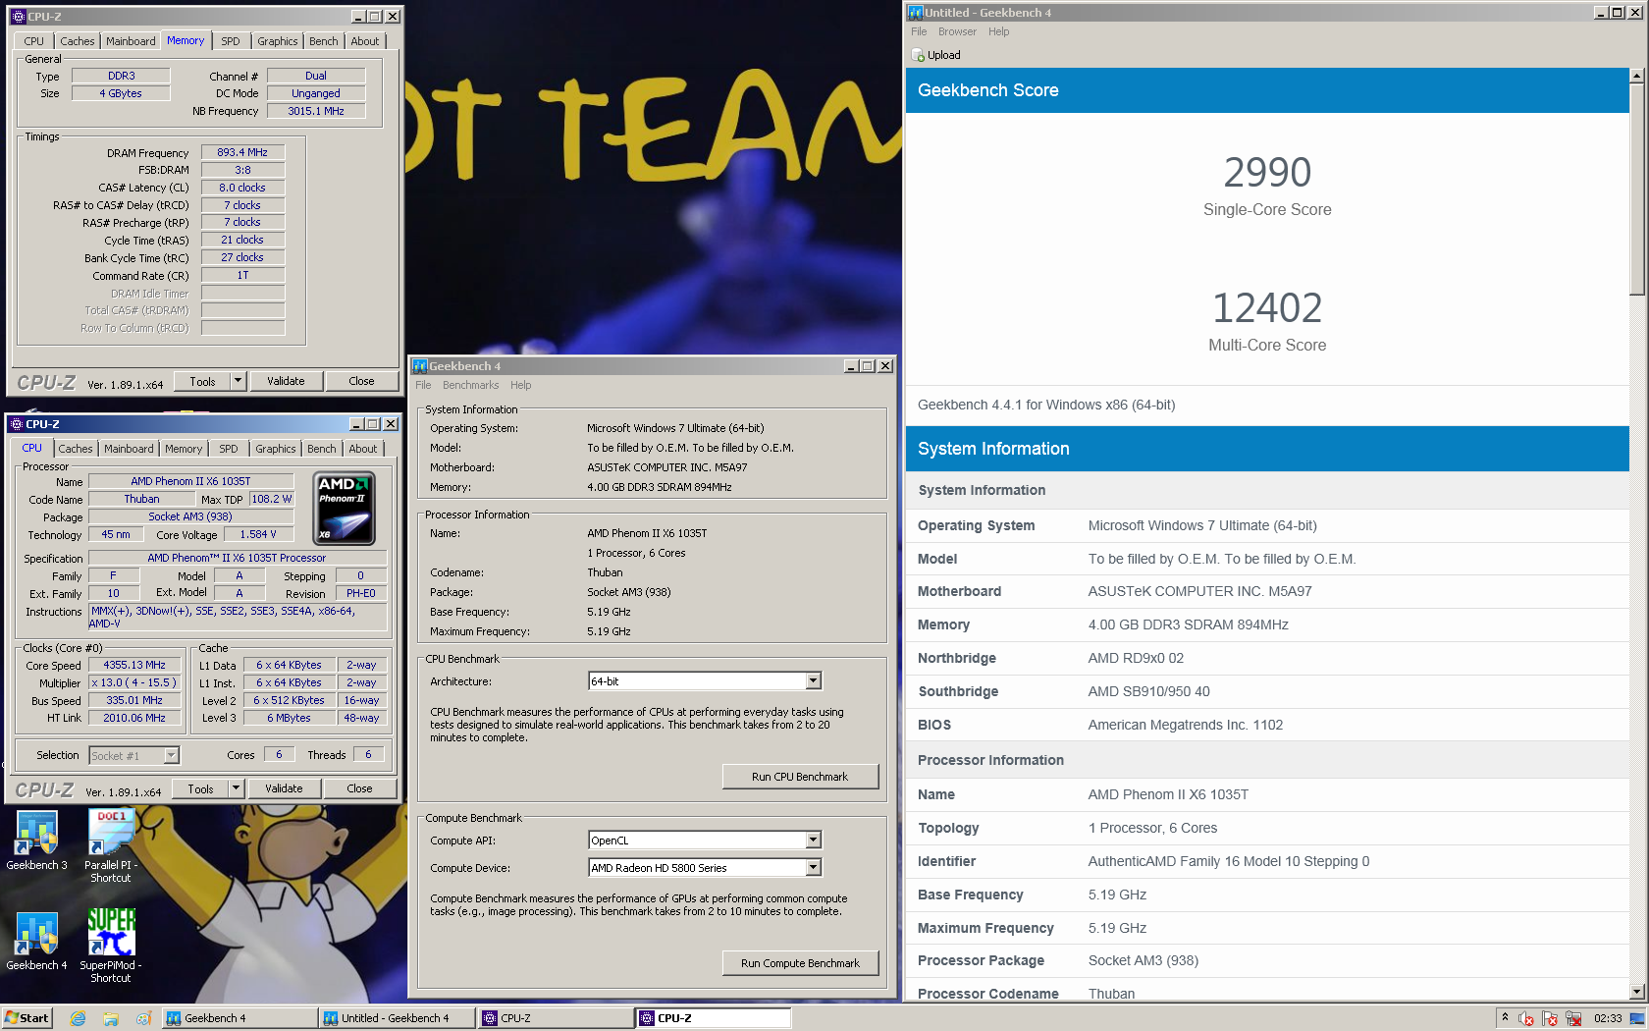This screenshot has height=1031, width=1649.
Task: Open the Socket #1 selection dropdown
Action: [171, 756]
